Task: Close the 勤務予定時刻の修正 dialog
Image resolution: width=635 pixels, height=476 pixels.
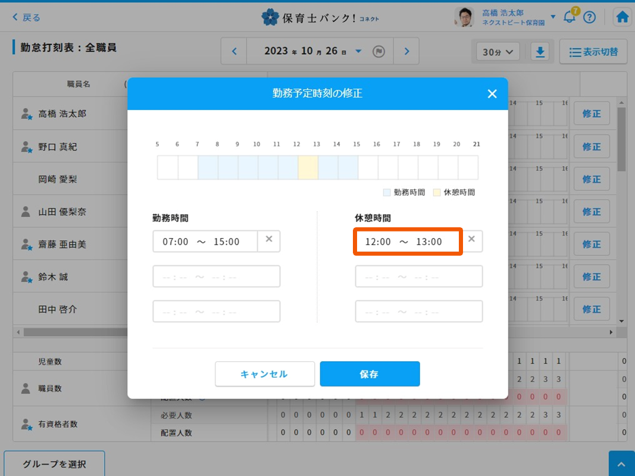Action: [492, 93]
